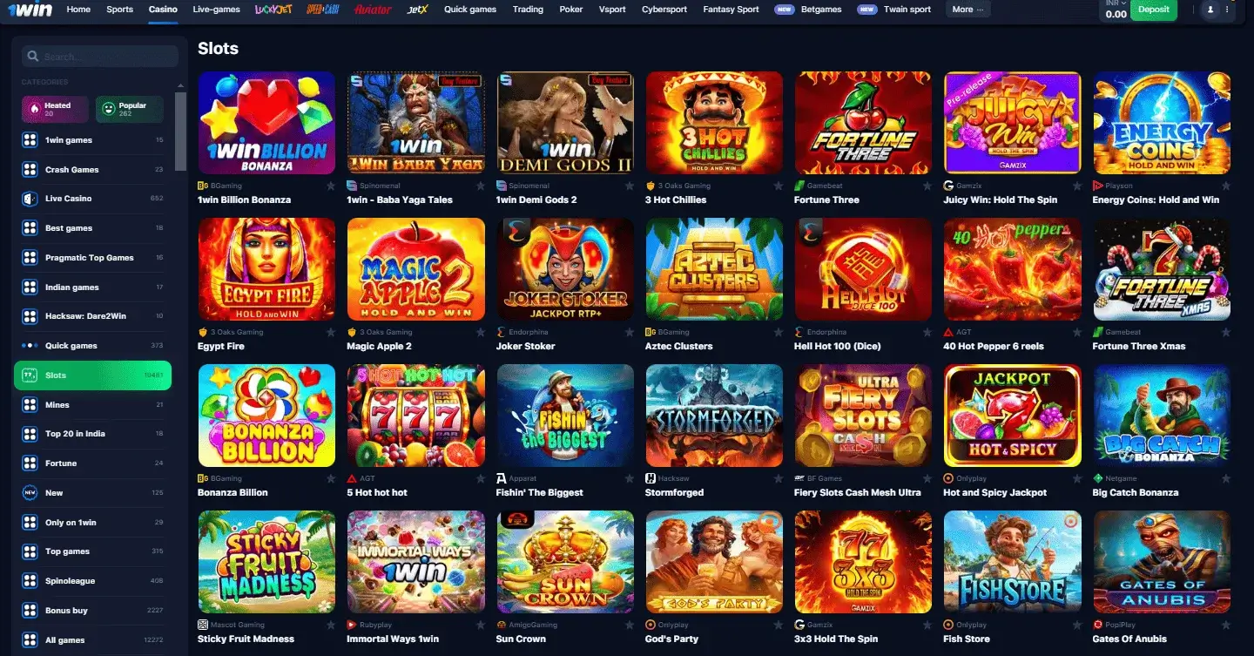Screen dimensions: 1254x656
Task: Open the INR balance dropdown
Action: pyautogui.click(x=1115, y=10)
